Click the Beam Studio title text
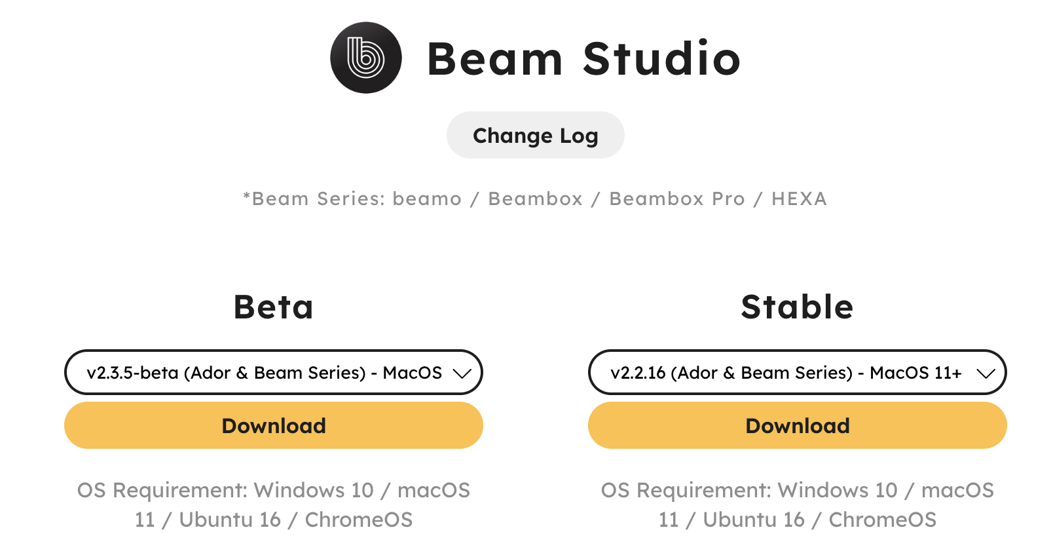This screenshot has height=553, width=1053. tap(583, 59)
